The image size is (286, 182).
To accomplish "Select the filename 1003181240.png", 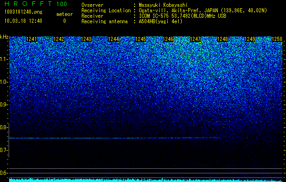I will point(24,12).
